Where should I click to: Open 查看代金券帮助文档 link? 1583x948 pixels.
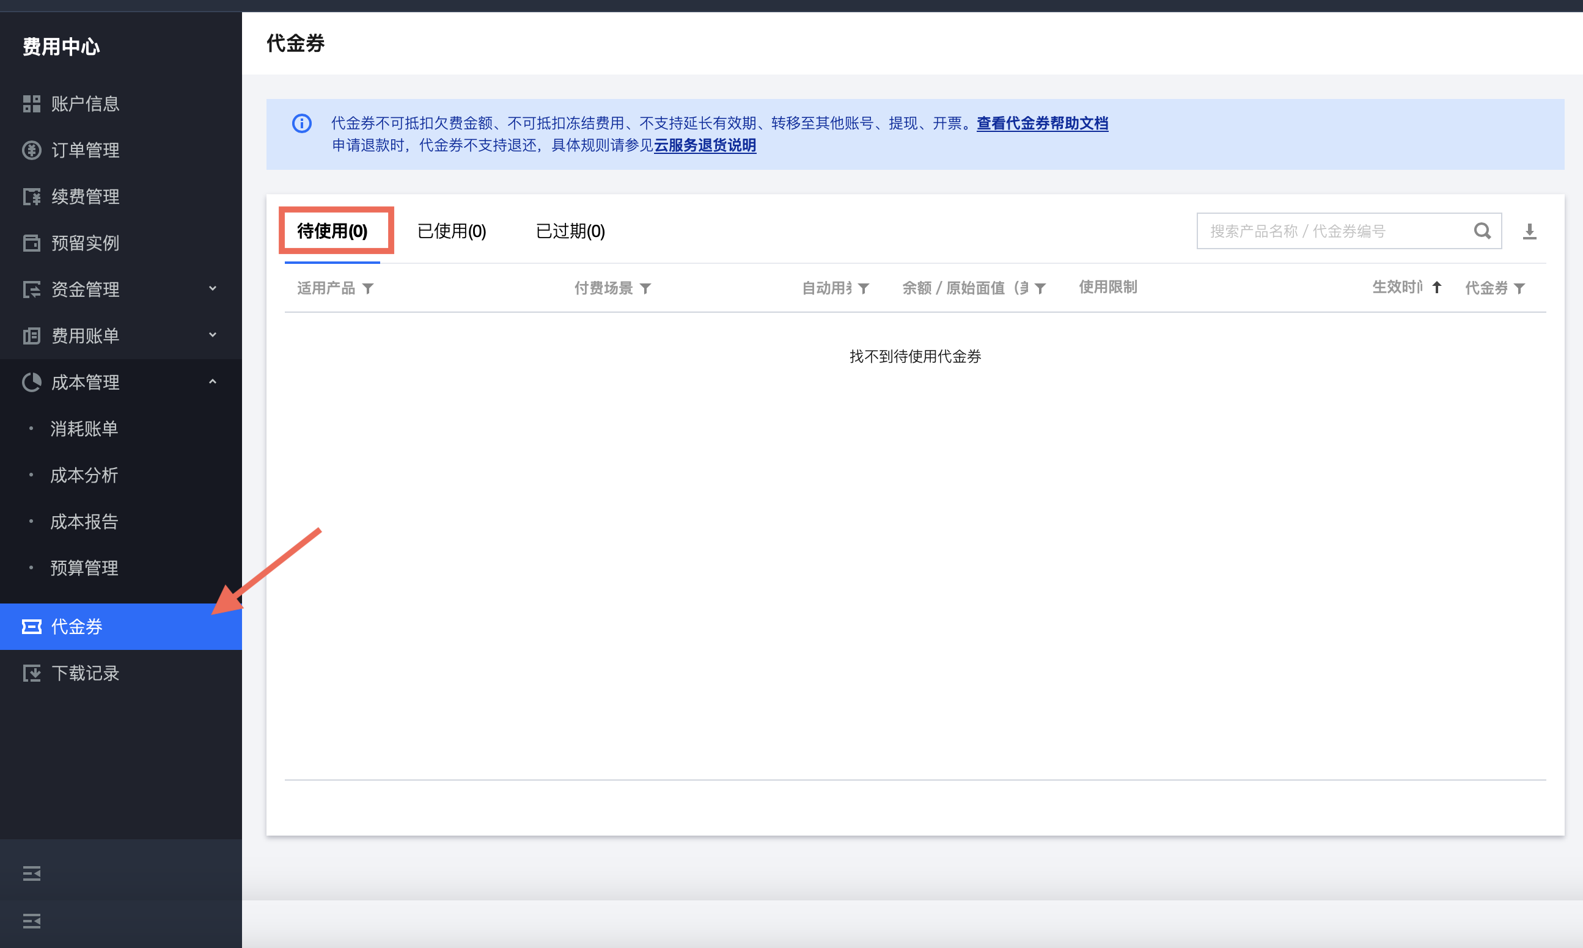1041,123
